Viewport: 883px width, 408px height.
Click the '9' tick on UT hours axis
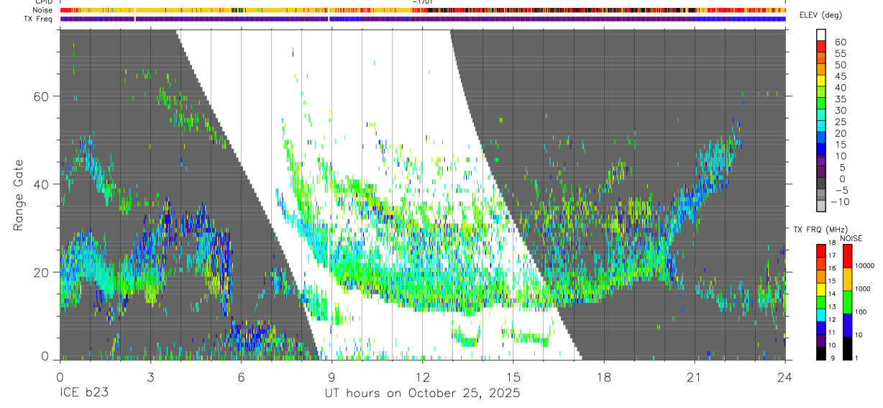[331, 377]
